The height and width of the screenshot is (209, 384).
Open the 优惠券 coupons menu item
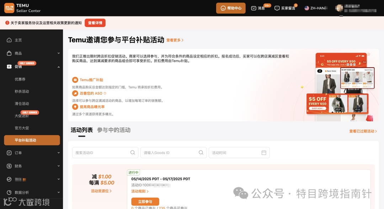pyautogui.click(x=20, y=79)
